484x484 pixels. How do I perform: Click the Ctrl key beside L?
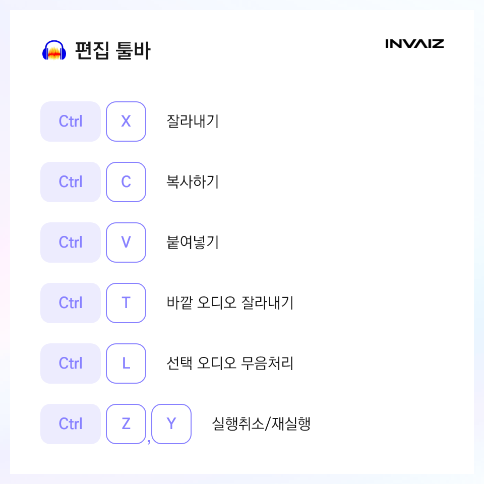(x=71, y=364)
